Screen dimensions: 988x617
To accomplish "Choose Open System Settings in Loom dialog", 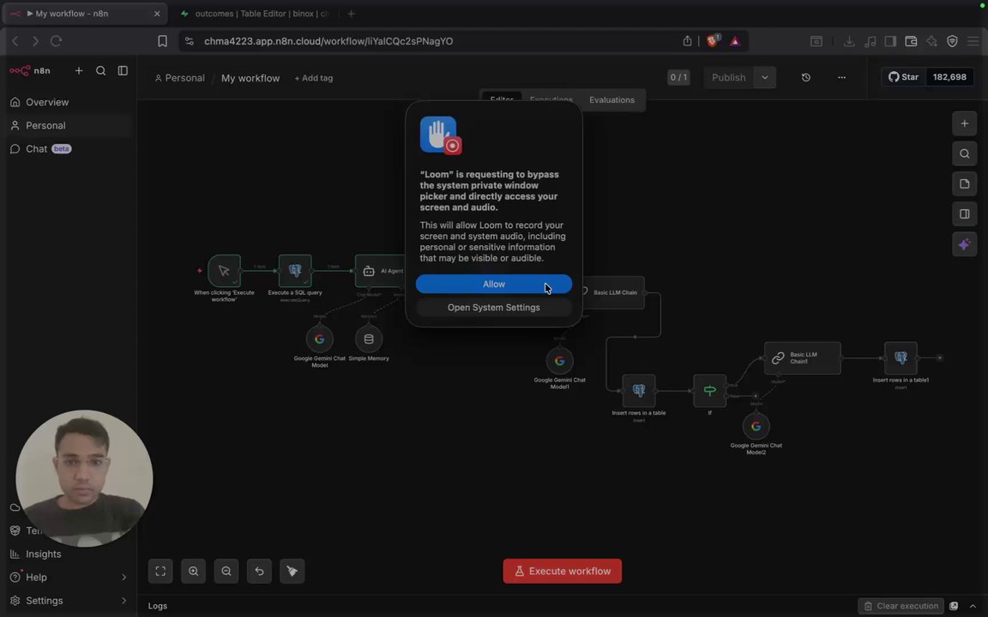I will click(x=493, y=308).
